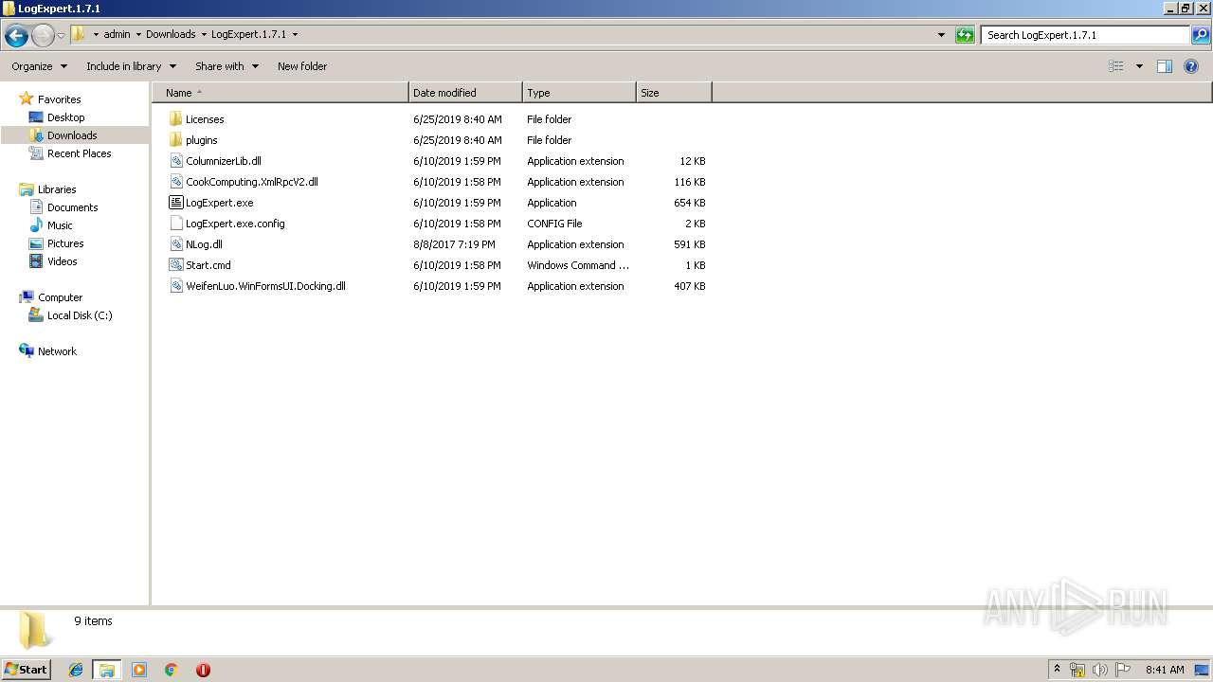Select the plugins folder icon
This screenshot has height=682, width=1213.
click(175, 140)
